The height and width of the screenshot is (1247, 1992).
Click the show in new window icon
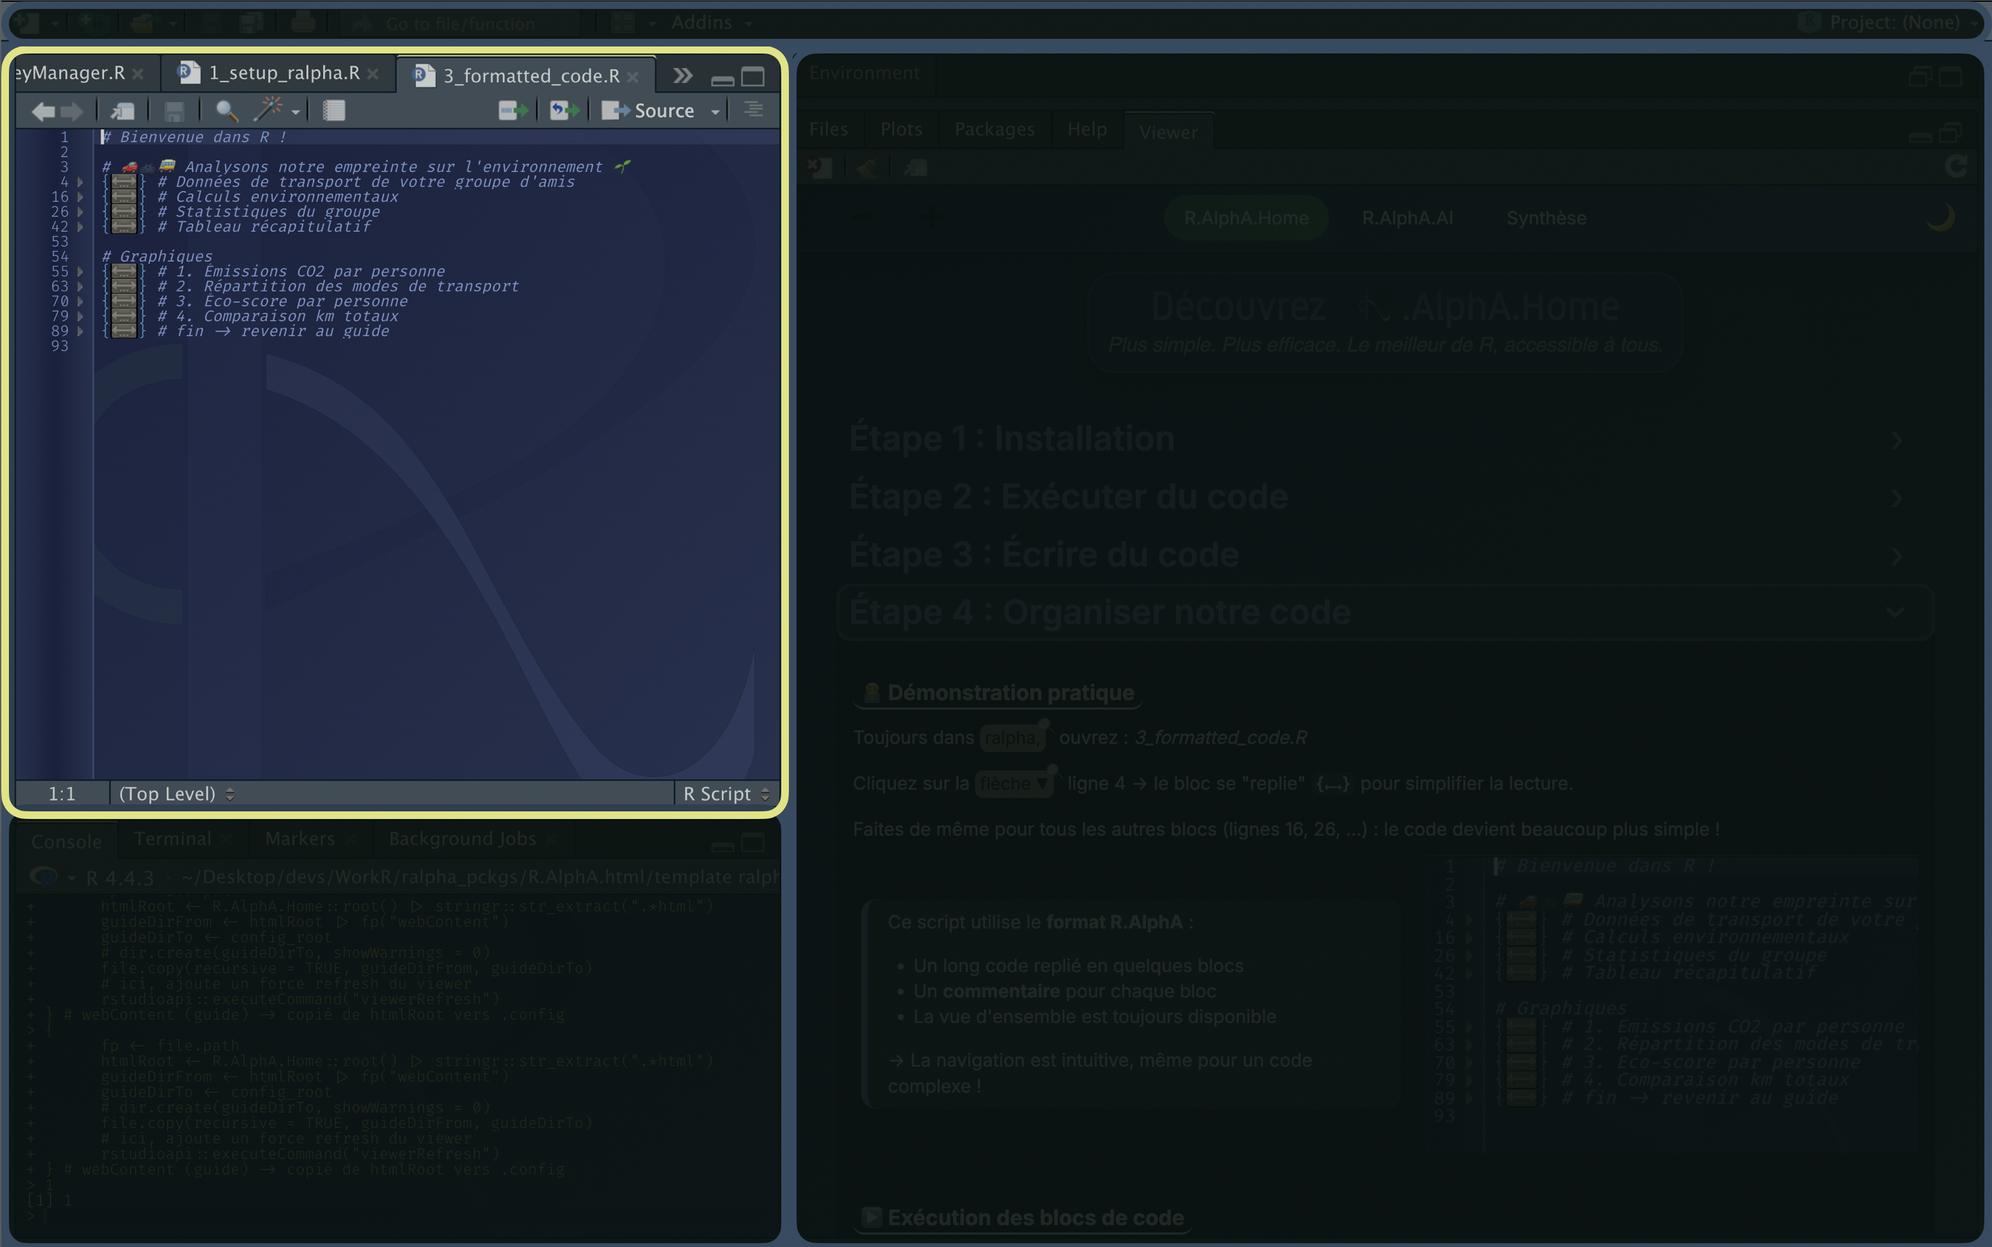(122, 111)
